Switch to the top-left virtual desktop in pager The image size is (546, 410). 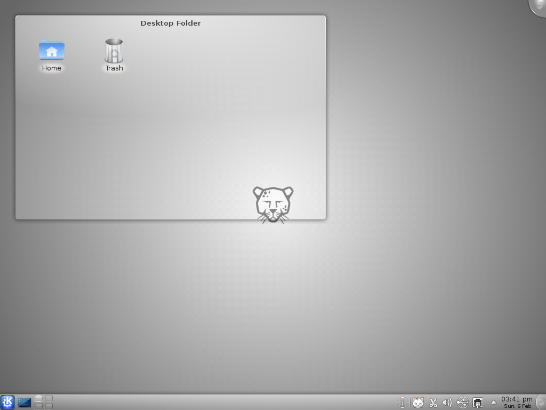39,399
